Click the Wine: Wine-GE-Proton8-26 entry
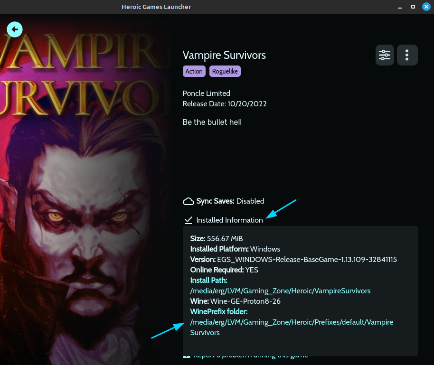Viewport: 434px width, 365px height. pos(235,301)
